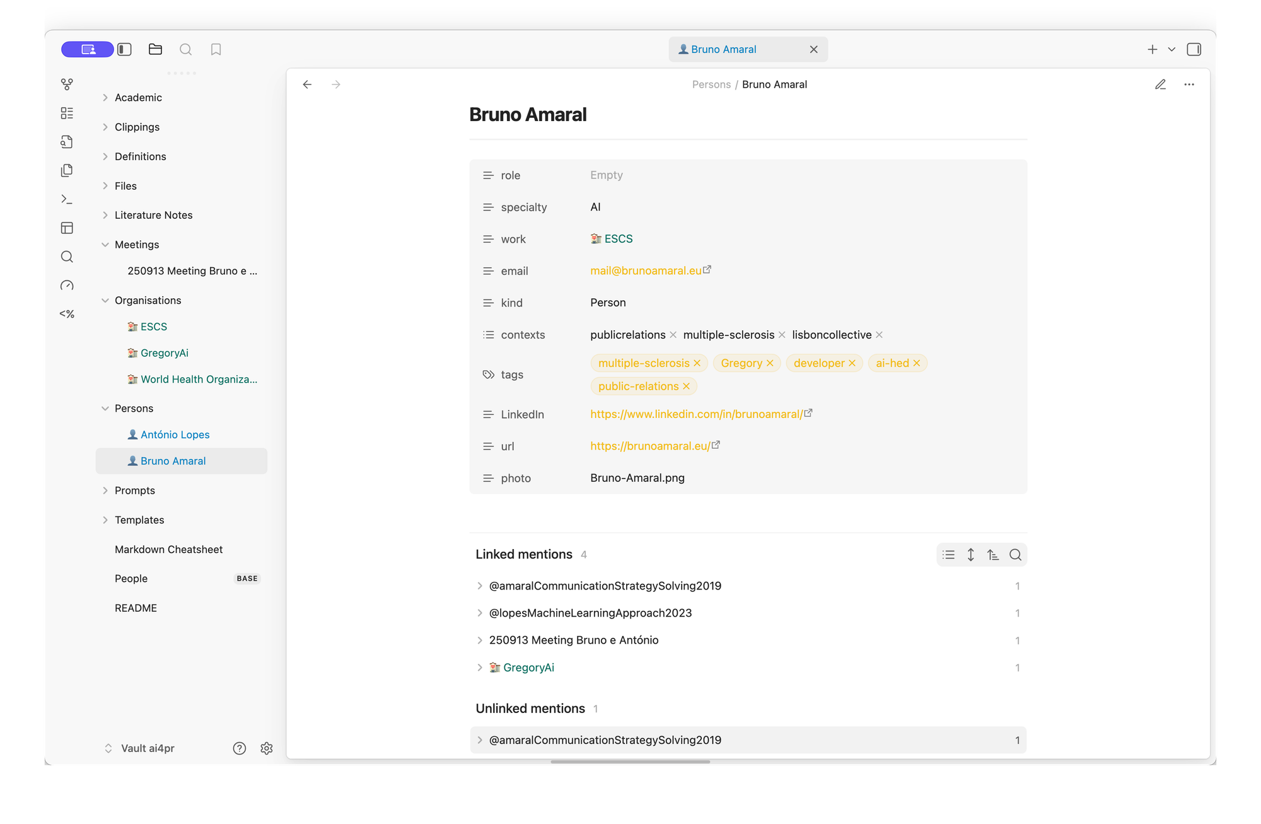The height and width of the screenshot is (824, 1261).
Task: Toggle left sidebar collapse button
Action: [x=124, y=49]
